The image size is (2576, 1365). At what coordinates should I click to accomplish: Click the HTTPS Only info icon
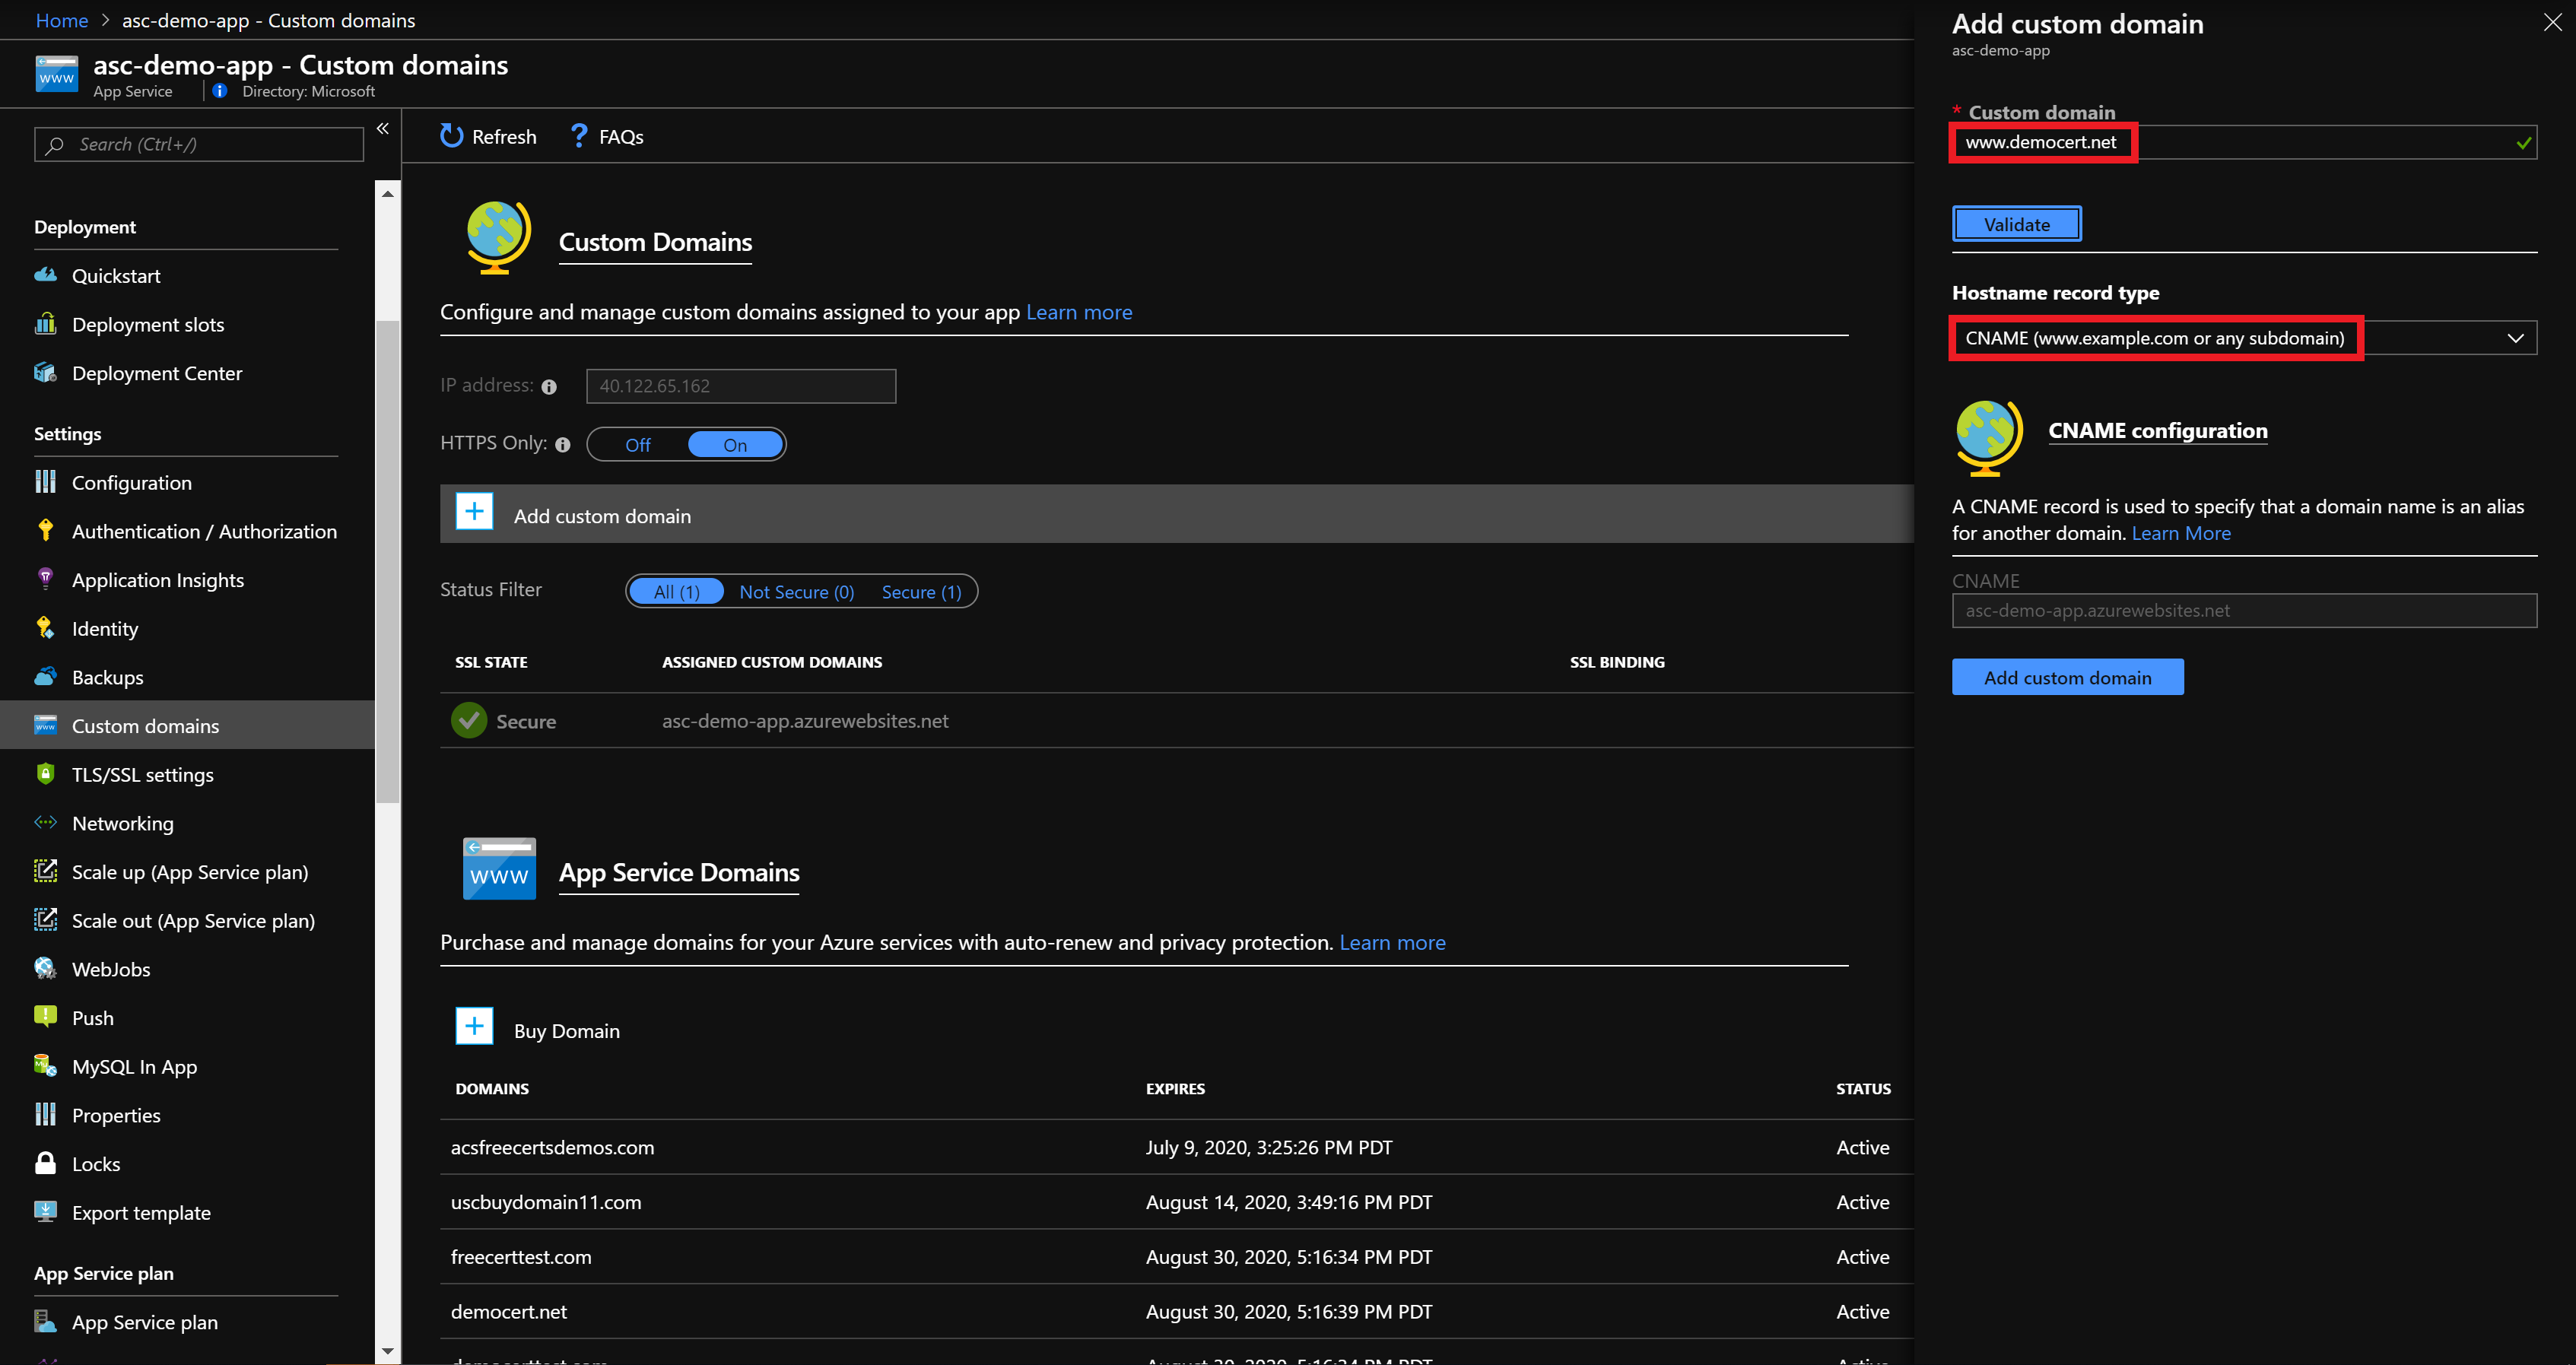pos(563,445)
